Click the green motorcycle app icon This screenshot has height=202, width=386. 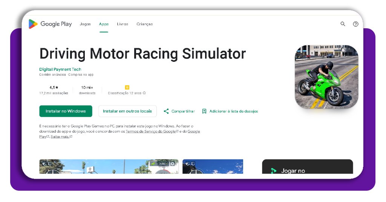(x=326, y=77)
